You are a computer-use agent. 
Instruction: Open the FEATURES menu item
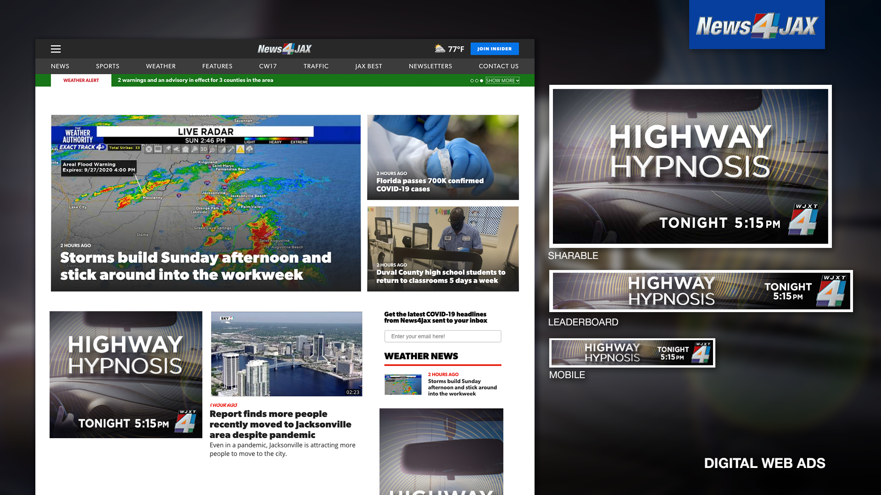(x=217, y=66)
